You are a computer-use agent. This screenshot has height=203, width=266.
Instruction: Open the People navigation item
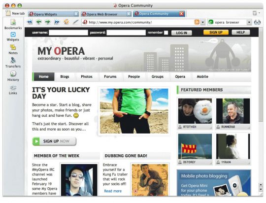pos(134,76)
